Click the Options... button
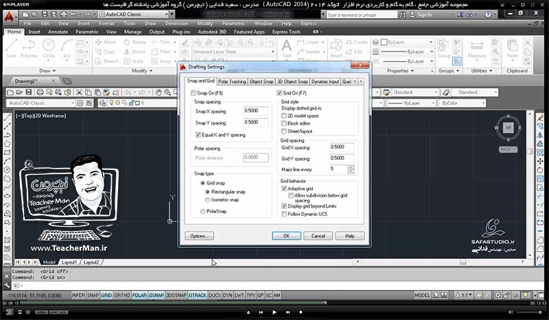549x320 pixels. (199, 236)
